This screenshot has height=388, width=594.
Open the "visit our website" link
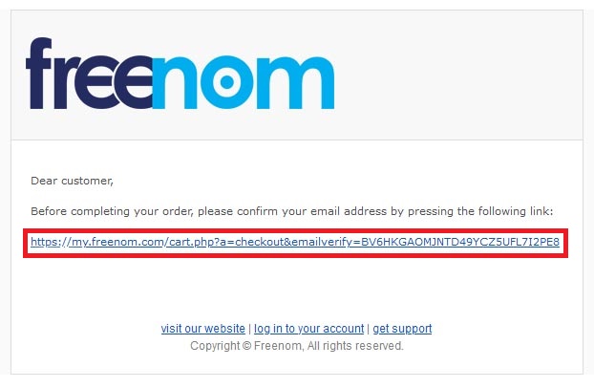point(203,329)
